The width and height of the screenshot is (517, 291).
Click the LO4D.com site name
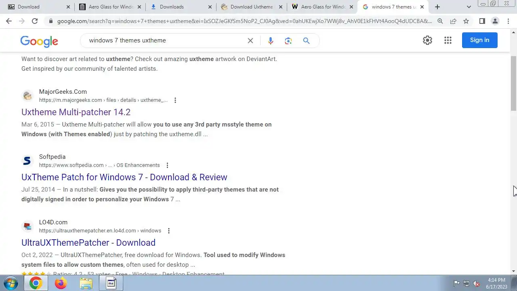[x=53, y=222]
